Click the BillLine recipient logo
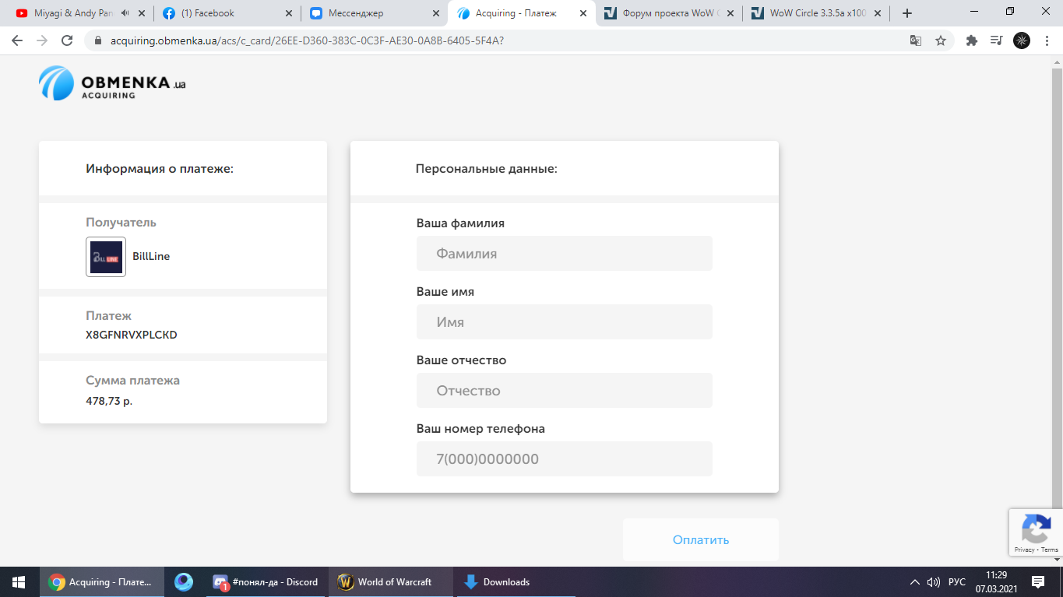Screen dimensions: 1063x597 pos(106,257)
